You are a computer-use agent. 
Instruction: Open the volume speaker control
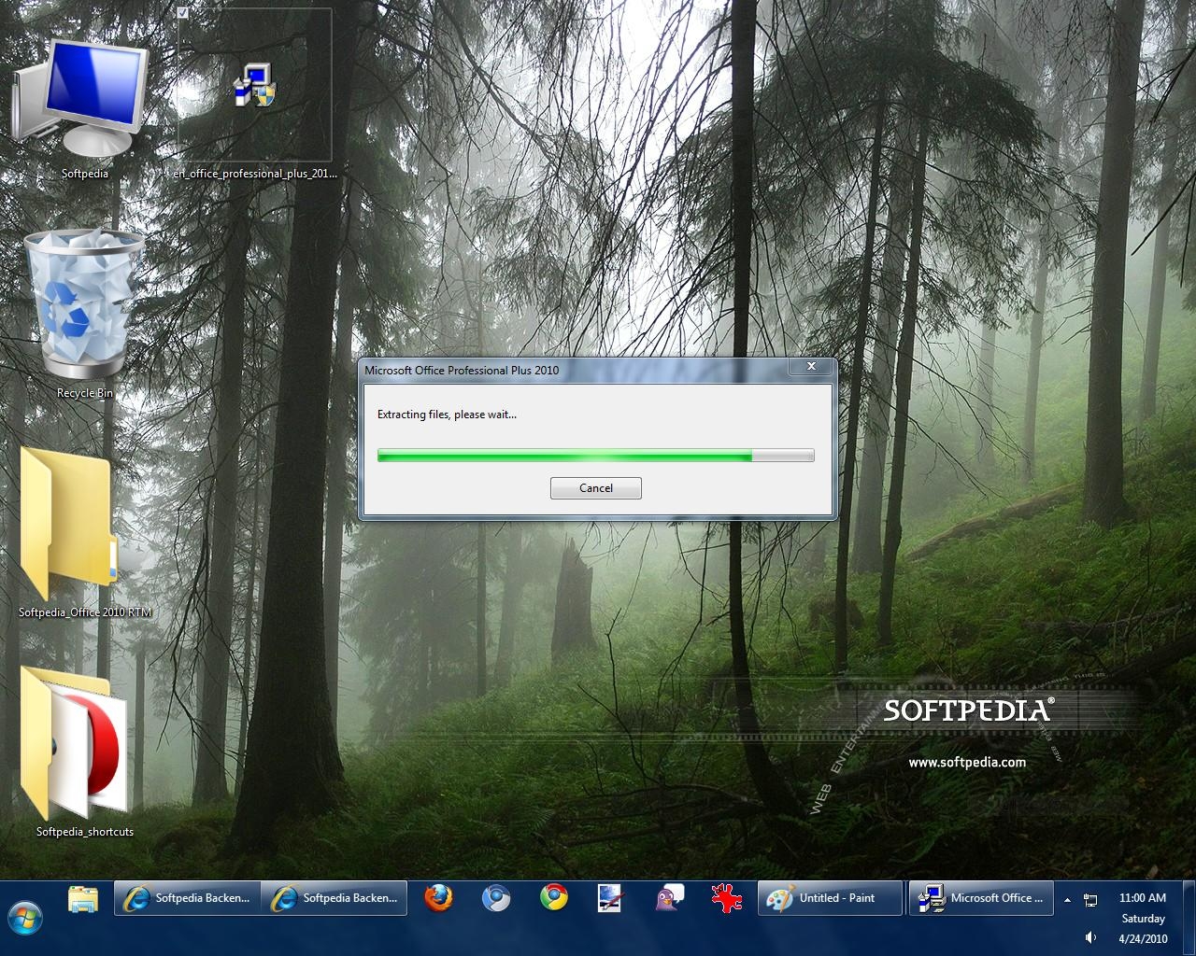[x=1090, y=937]
